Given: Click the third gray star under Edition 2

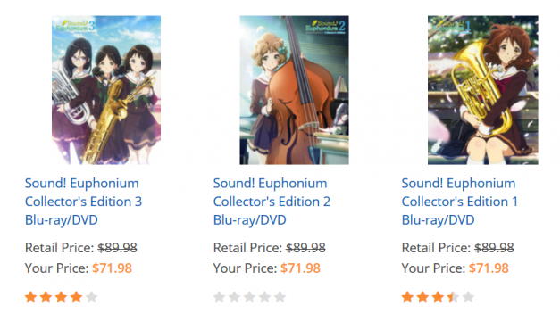Looking at the screenshot, I should (x=249, y=297).
